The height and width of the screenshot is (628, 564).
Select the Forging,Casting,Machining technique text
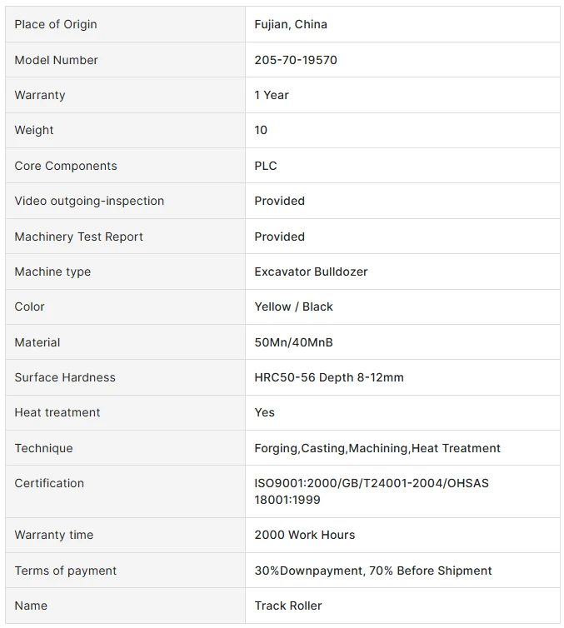tap(332, 448)
